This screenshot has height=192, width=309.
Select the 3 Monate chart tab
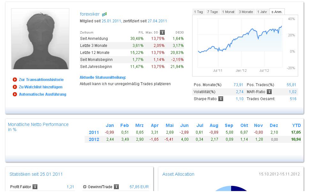(246, 12)
